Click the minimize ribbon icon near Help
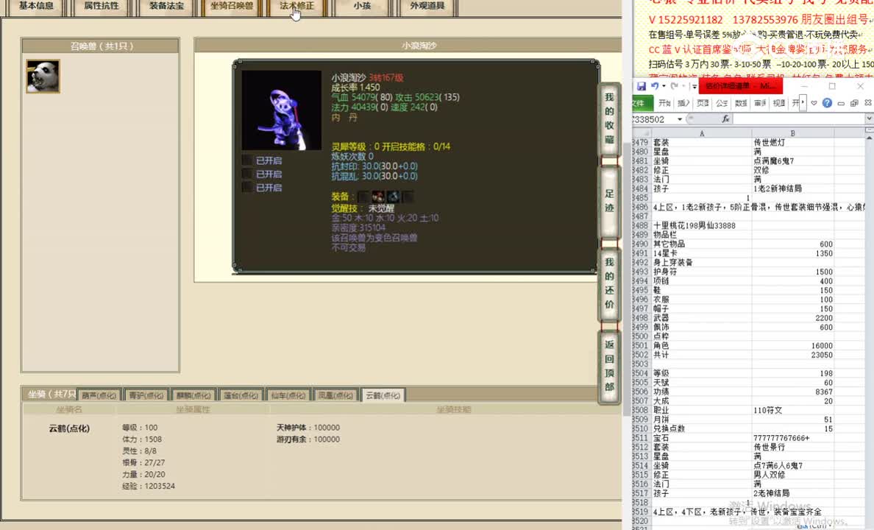Image resolution: width=874 pixels, height=530 pixels. (x=841, y=102)
